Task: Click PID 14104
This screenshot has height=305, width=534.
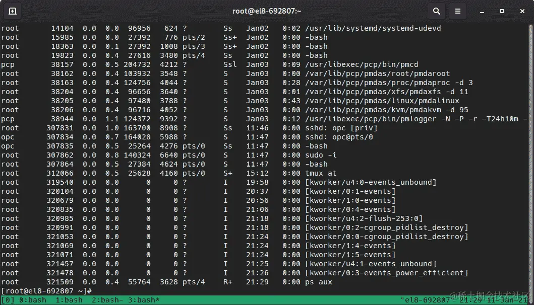Action: tap(62, 28)
